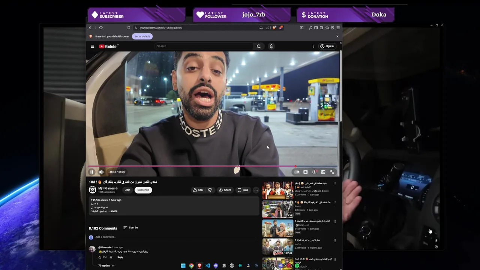Open options for 2.1M views video
Viewport: 480px width, 270px height.
click(335, 240)
